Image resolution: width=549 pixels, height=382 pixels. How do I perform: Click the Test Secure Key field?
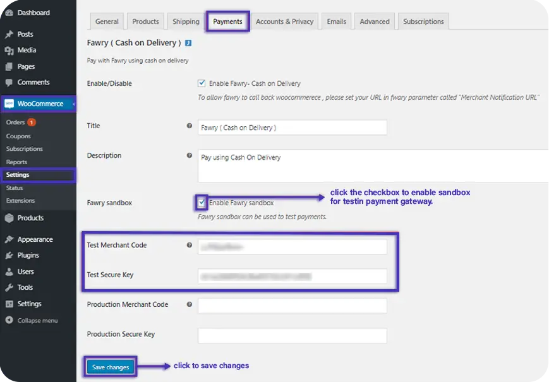click(293, 277)
